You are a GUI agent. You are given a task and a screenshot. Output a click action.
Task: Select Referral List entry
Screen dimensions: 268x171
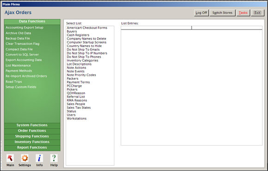pyautogui.click(x=76, y=97)
